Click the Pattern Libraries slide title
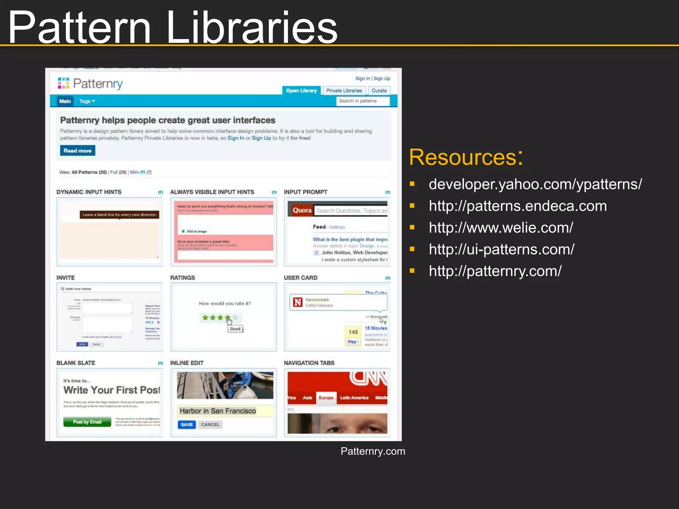Screen dimensions: 679x509 [172, 27]
